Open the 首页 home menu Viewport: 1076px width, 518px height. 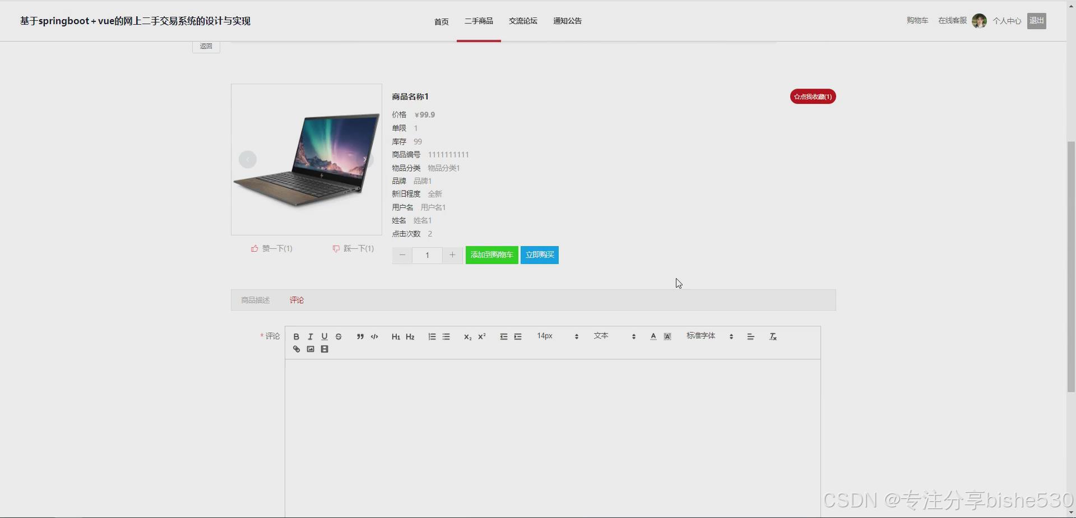(x=442, y=21)
